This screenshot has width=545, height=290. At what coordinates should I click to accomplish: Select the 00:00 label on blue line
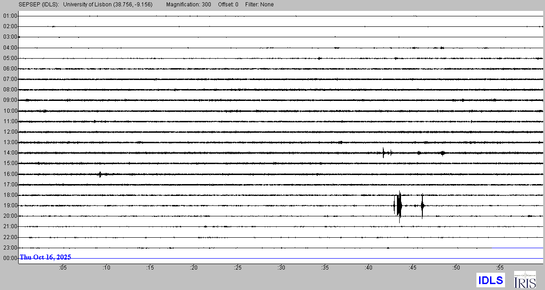click(x=10, y=258)
